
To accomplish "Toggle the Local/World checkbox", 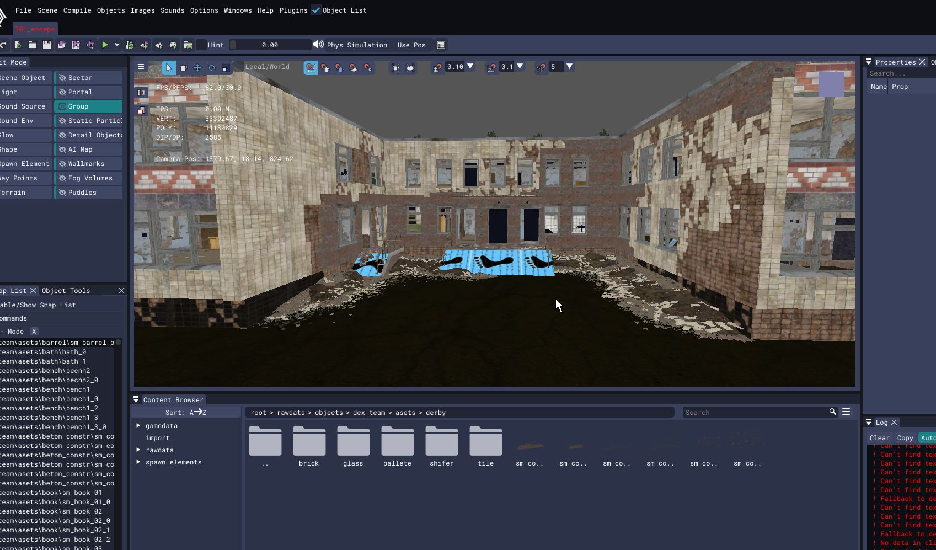I will click(239, 67).
